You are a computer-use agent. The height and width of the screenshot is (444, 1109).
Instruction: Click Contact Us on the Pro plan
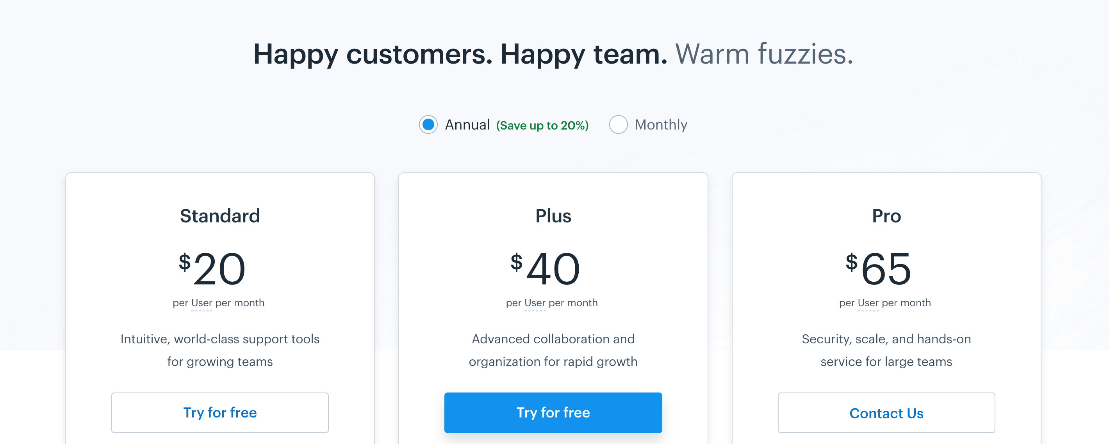886,413
